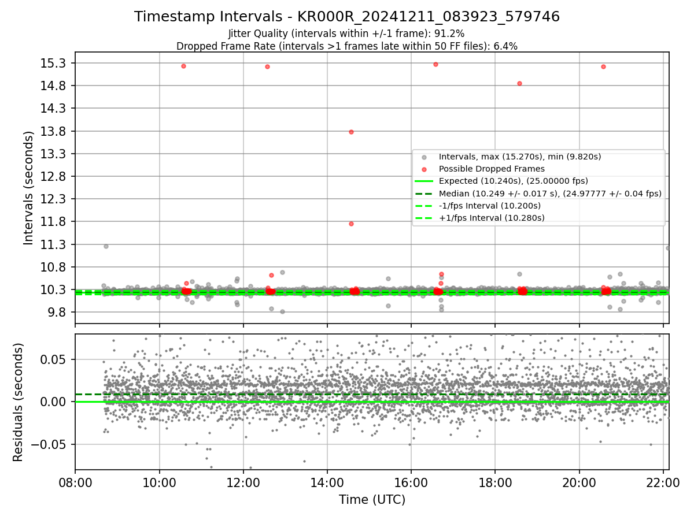Click the gray outlier point at 11.3 seconds near 08:45
Screen dimensions: 694x520
pyautogui.click(x=106, y=246)
